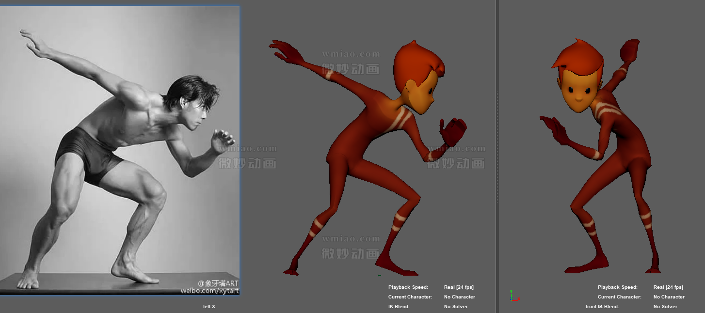The image size is (705, 313).
Task: Select the chest stripes in front view
Action: [607, 110]
